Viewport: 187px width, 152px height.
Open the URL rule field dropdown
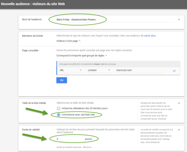70,71
